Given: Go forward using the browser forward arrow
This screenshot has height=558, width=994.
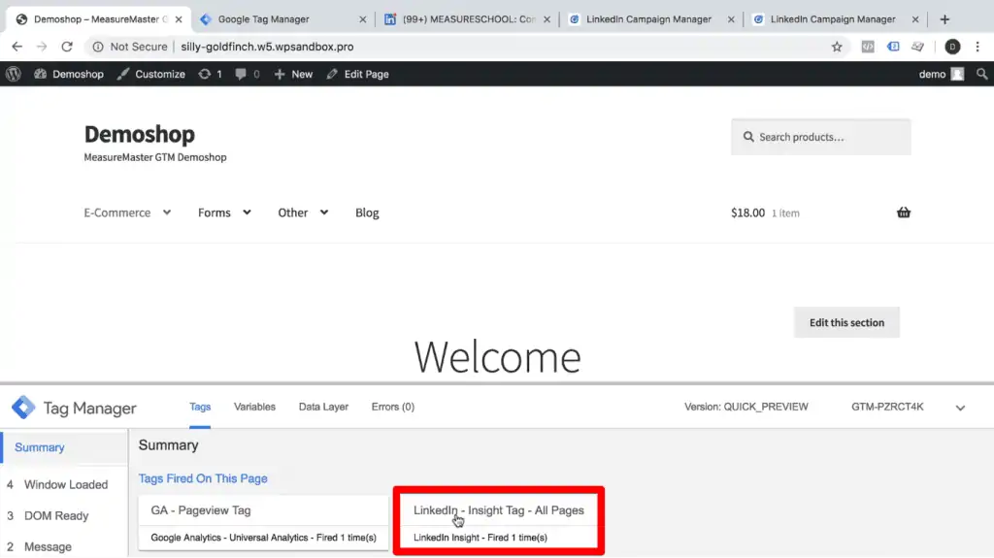Looking at the screenshot, I should [x=42, y=47].
